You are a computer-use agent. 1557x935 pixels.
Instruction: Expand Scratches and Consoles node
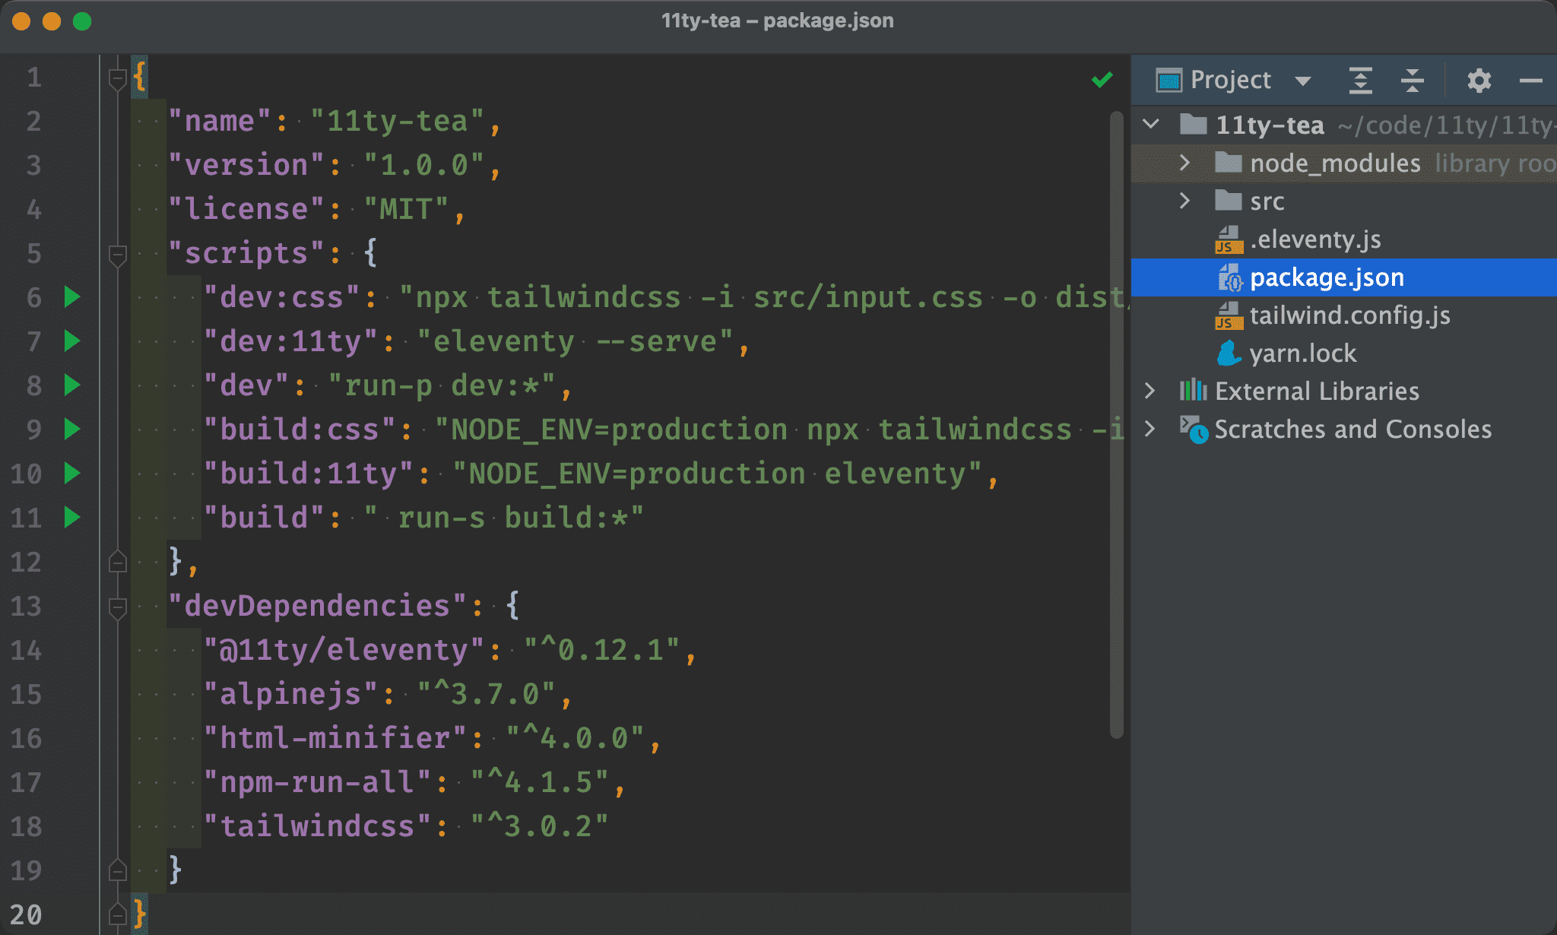1150,429
